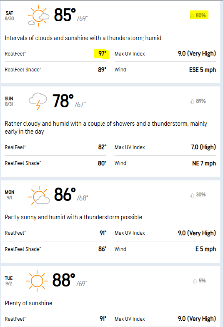223x327 pixels.
Task: Open the TUE 9/2 forecast card
Action: [110, 297]
